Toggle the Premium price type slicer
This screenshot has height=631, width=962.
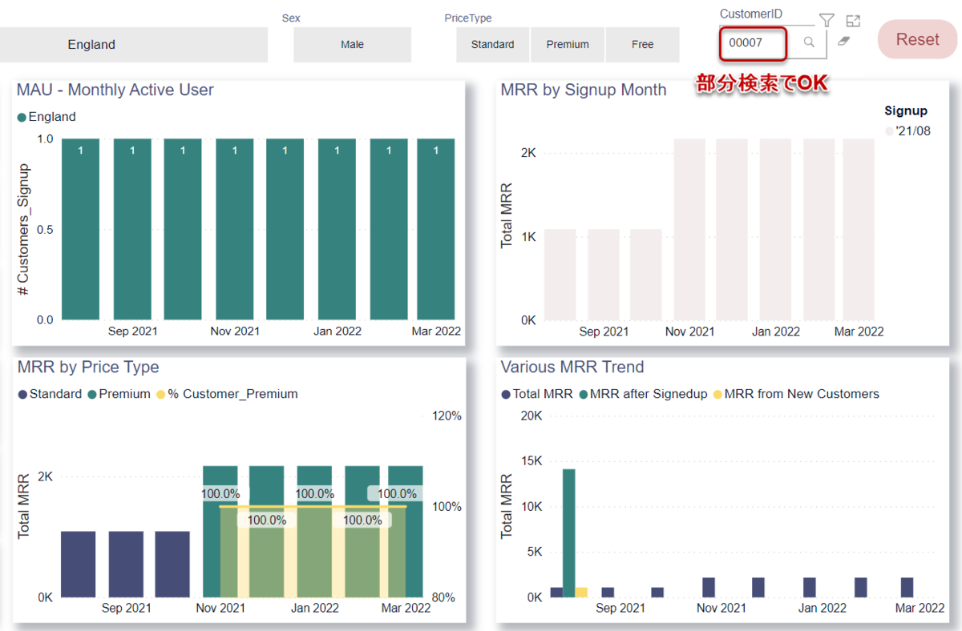click(568, 45)
